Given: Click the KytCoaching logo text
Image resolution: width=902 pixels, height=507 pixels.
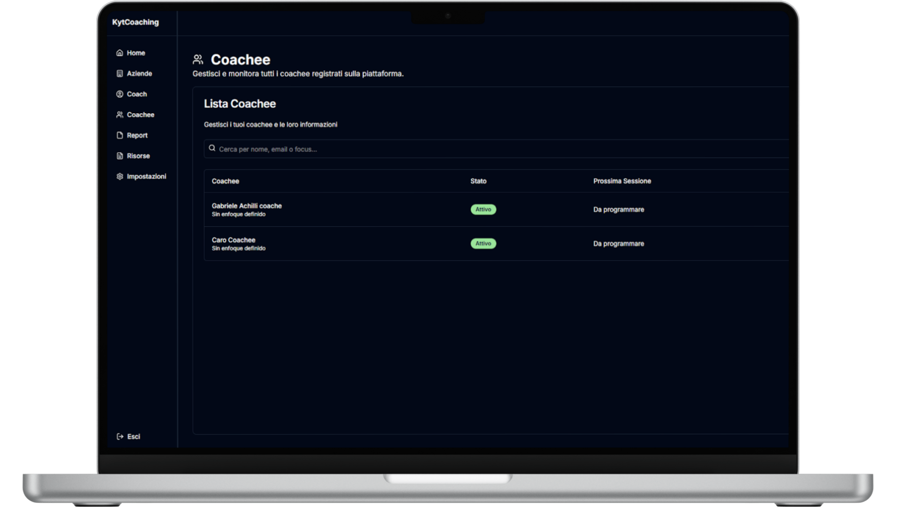Looking at the screenshot, I should tap(135, 22).
